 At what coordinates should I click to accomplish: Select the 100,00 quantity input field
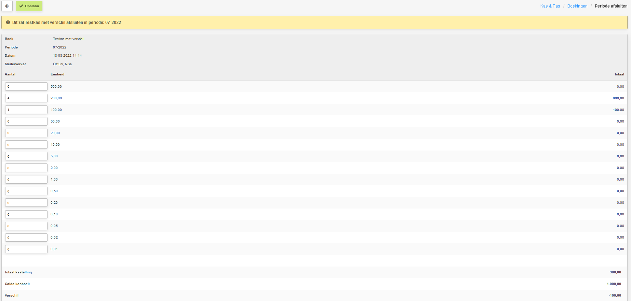pos(26,110)
